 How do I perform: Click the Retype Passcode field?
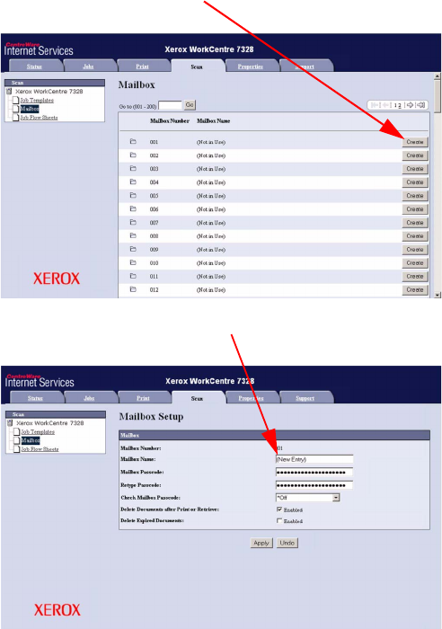[x=314, y=485]
